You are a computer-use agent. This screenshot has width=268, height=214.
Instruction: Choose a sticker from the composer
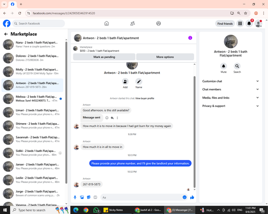coord(88,197)
